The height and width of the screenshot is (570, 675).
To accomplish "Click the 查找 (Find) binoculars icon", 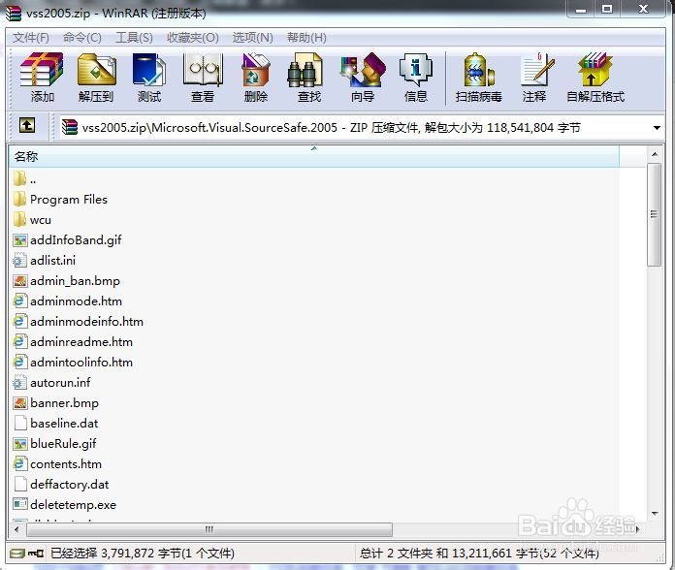I will tap(305, 71).
